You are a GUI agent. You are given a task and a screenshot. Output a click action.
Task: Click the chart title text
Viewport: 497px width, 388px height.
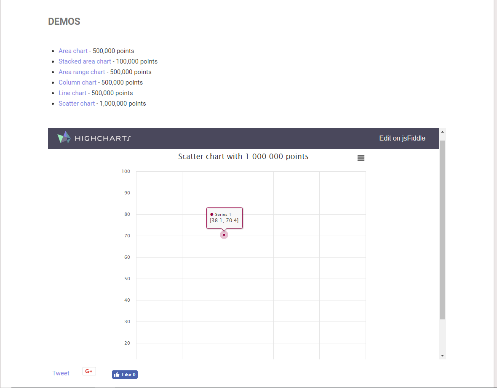(x=243, y=156)
